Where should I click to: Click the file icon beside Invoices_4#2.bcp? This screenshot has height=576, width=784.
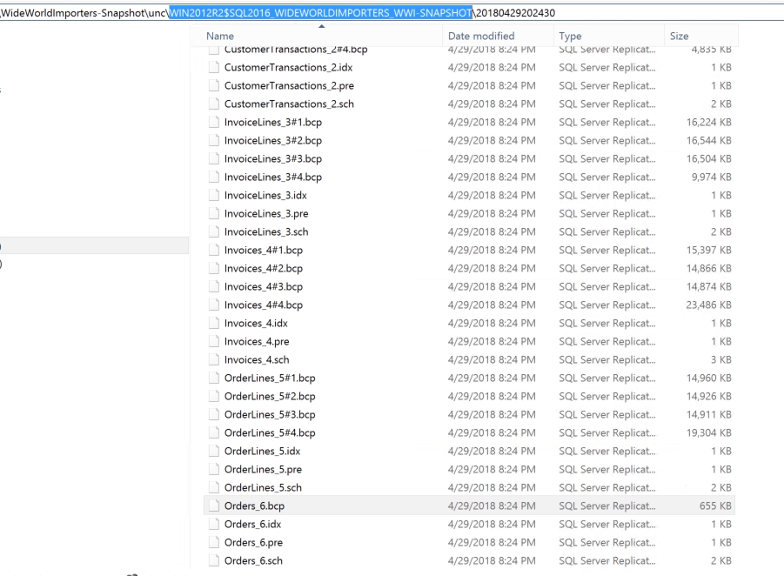pos(214,269)
